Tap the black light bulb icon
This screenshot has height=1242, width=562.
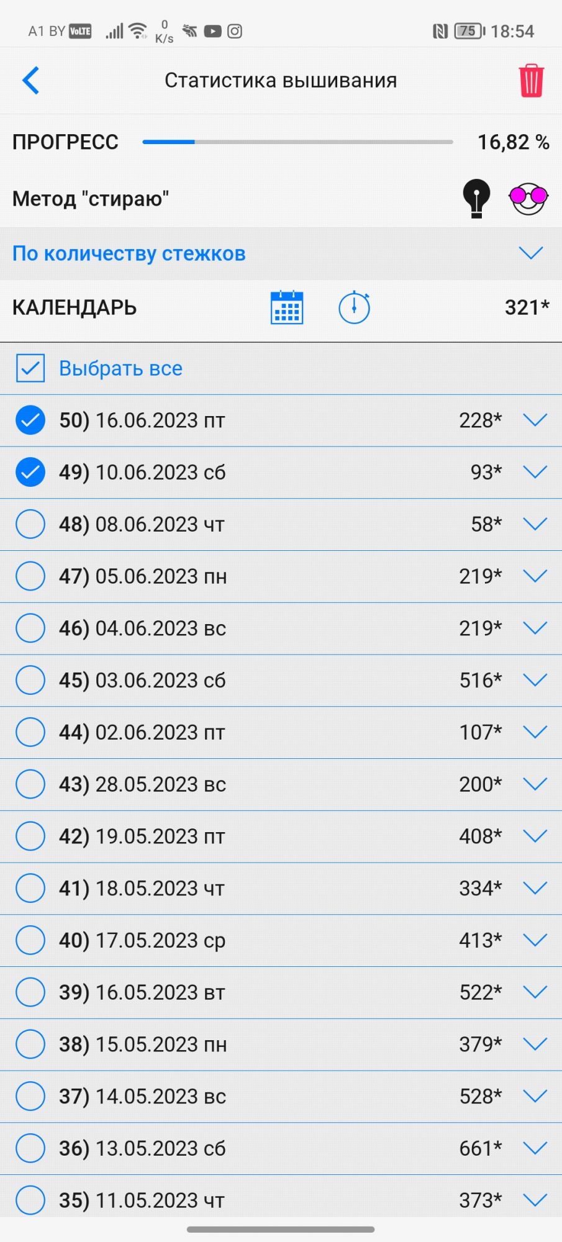tap(476, 198)
